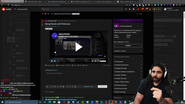Switch editor to Markdown mode
The width and height of the screenshot is (185, 104).
88,87
